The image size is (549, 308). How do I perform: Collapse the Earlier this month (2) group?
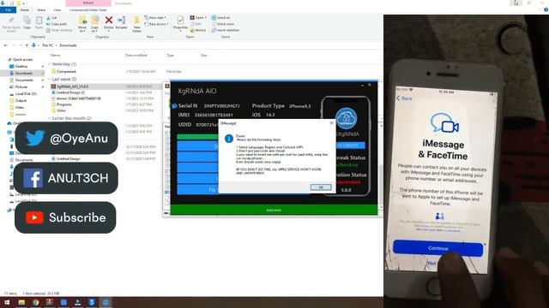coord(50,118)
